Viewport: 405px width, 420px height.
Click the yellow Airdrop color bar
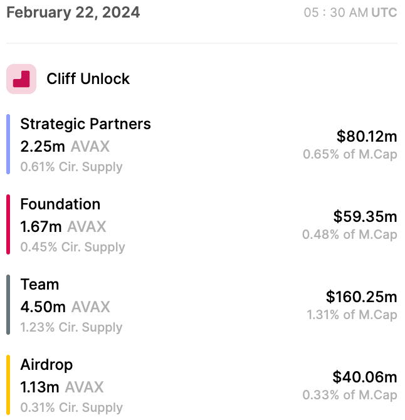point(8,384)
